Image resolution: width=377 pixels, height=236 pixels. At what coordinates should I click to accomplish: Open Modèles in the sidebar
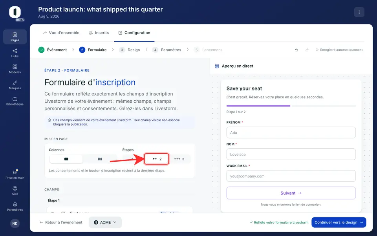coord(15,69)
